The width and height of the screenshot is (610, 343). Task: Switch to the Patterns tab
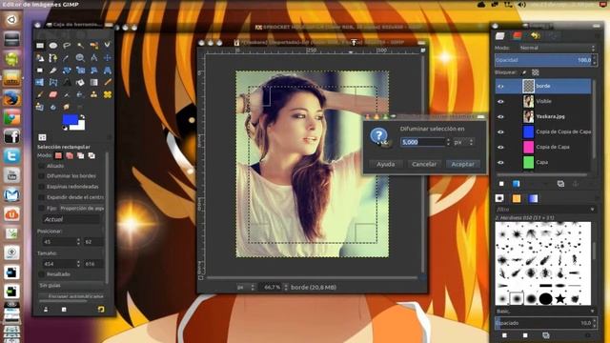[517, 198]
